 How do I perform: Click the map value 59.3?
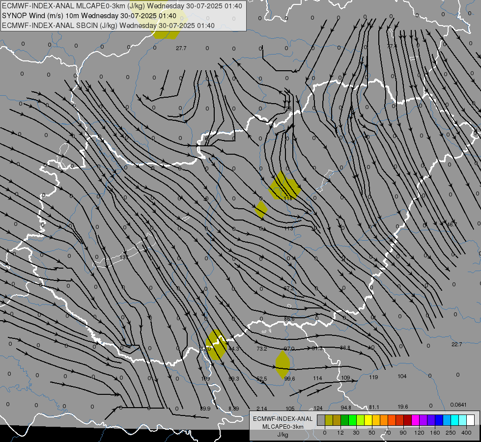tap(234, 379)
